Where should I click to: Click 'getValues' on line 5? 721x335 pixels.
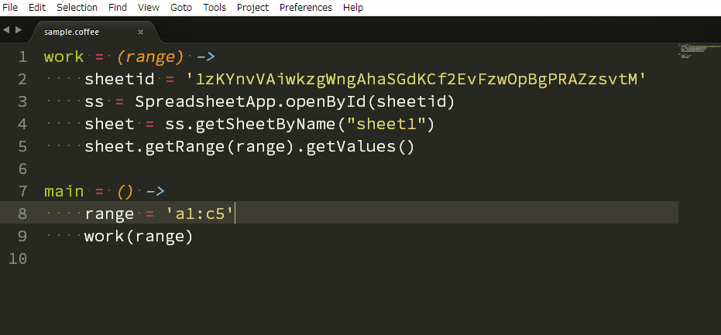click(x=352, y=147)
